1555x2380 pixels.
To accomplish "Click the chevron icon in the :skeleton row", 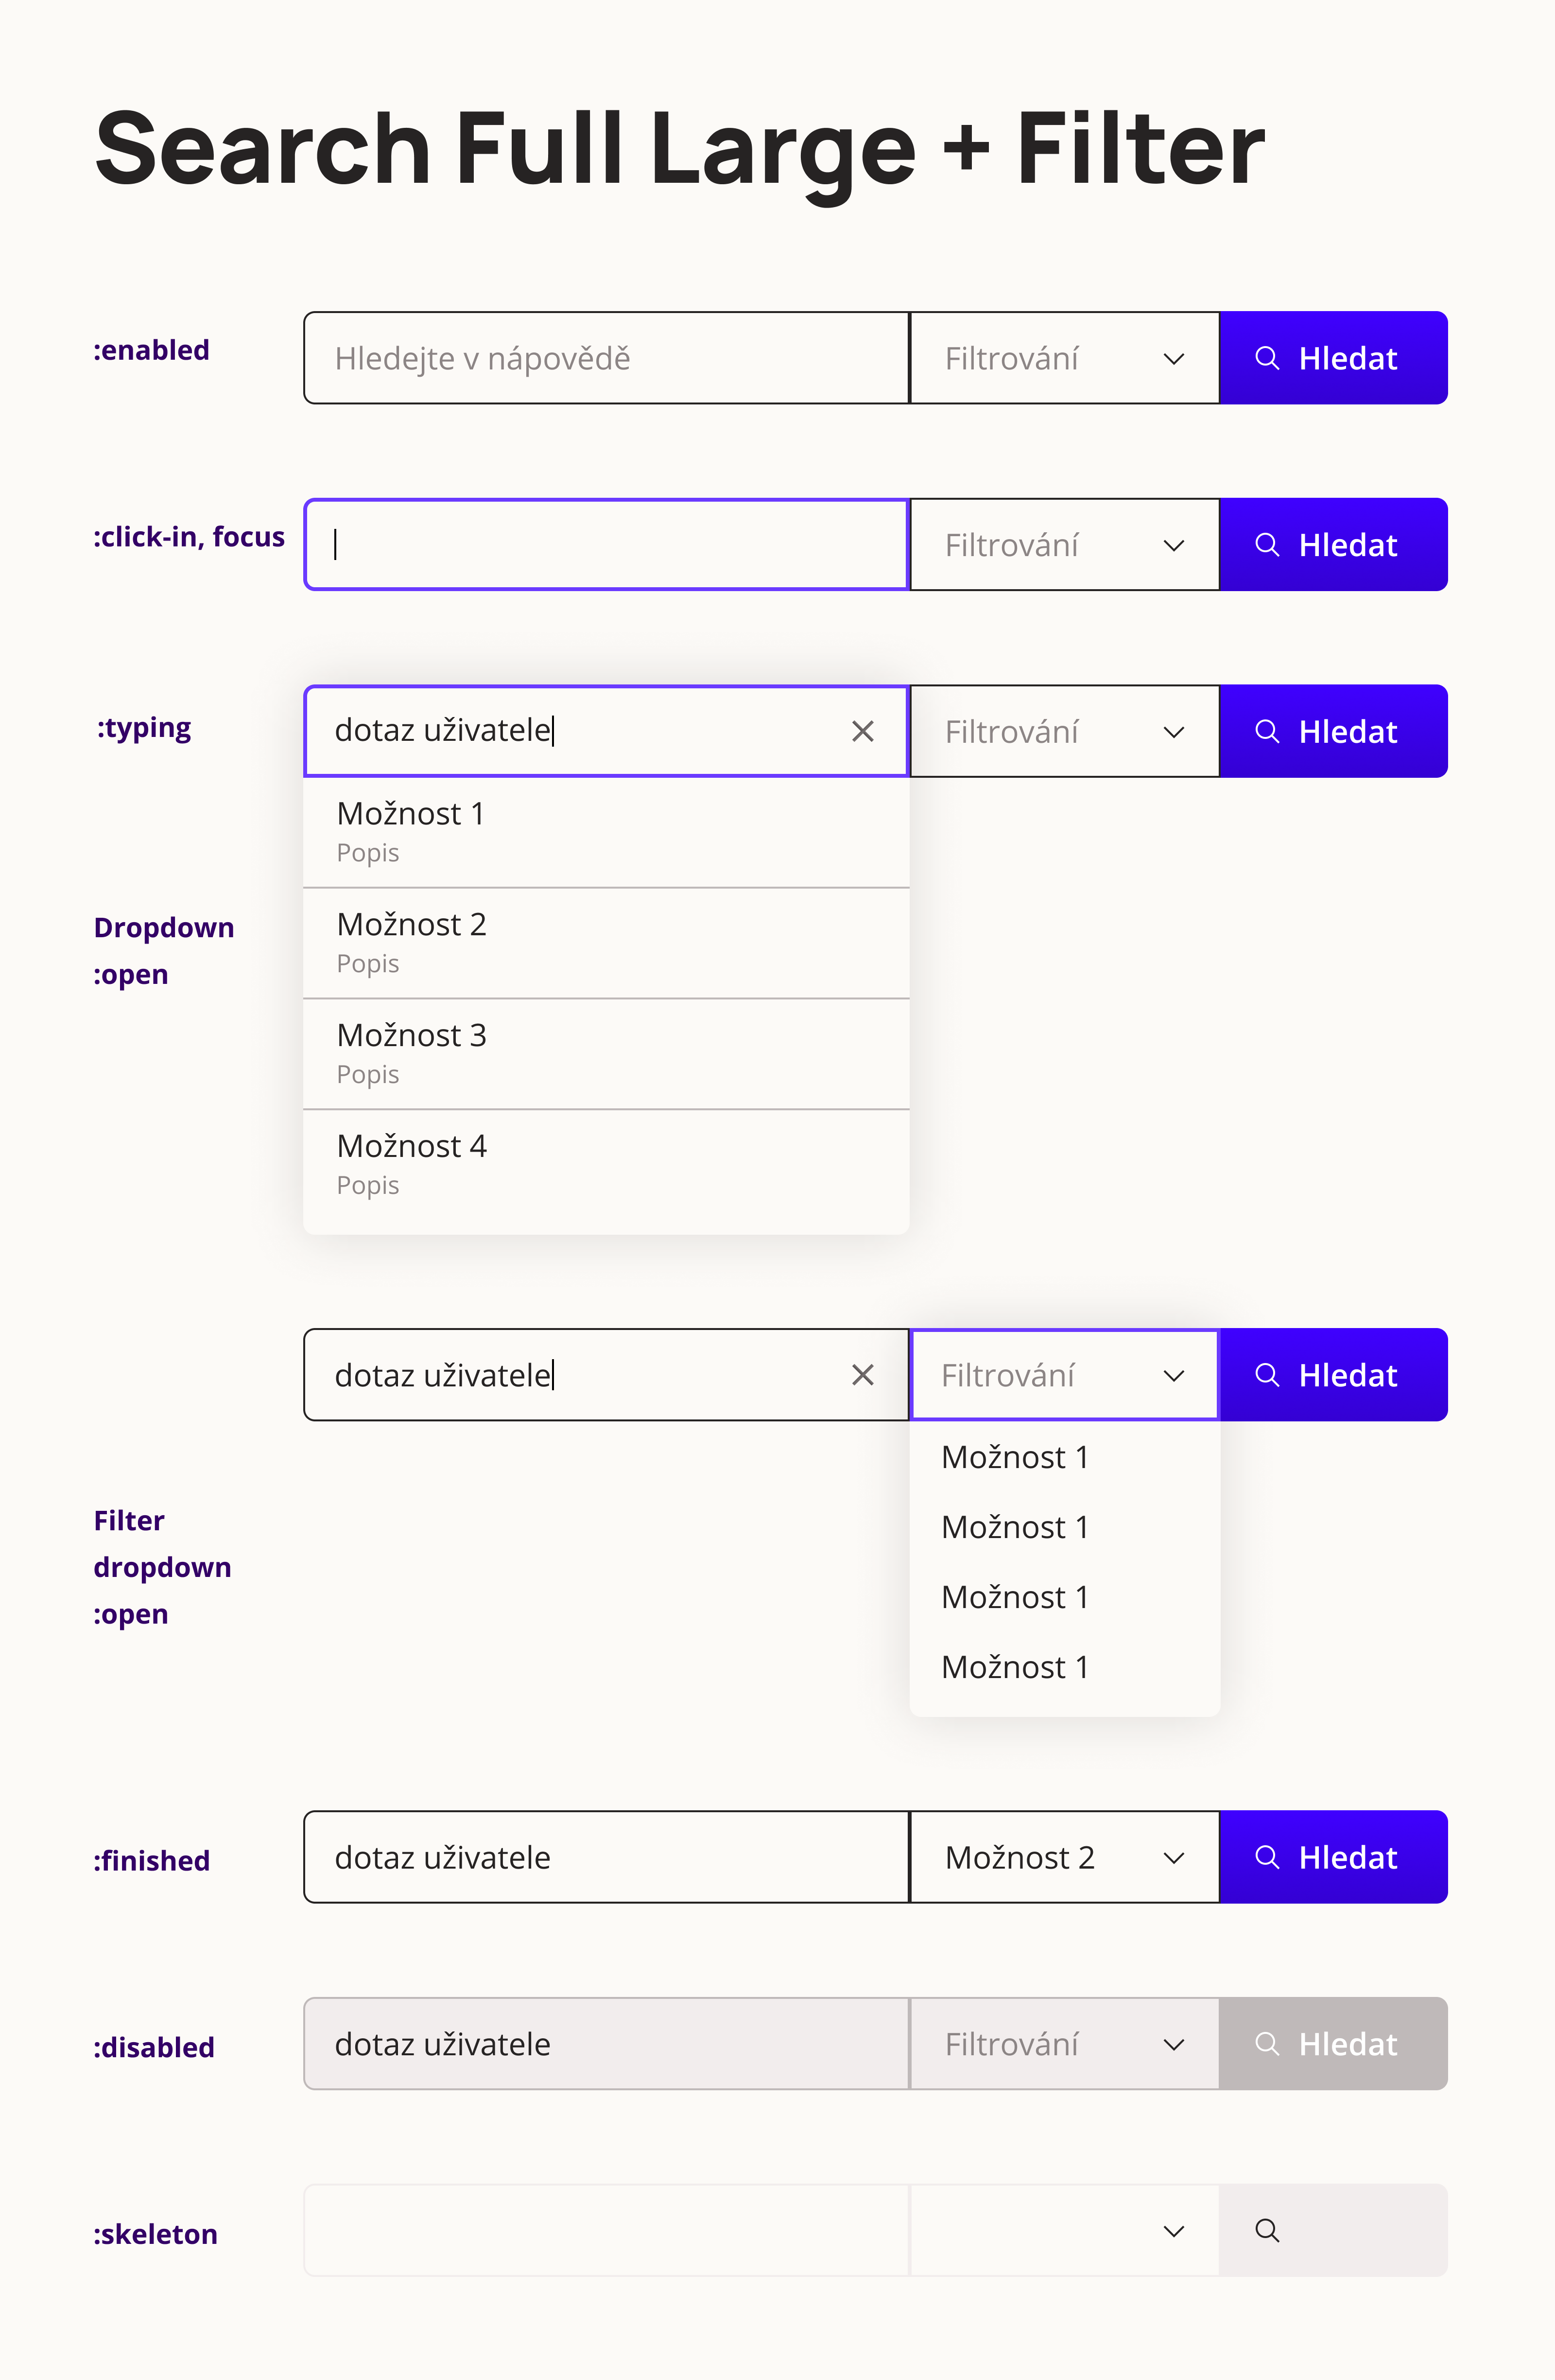I will (x=1174, y=2231).
